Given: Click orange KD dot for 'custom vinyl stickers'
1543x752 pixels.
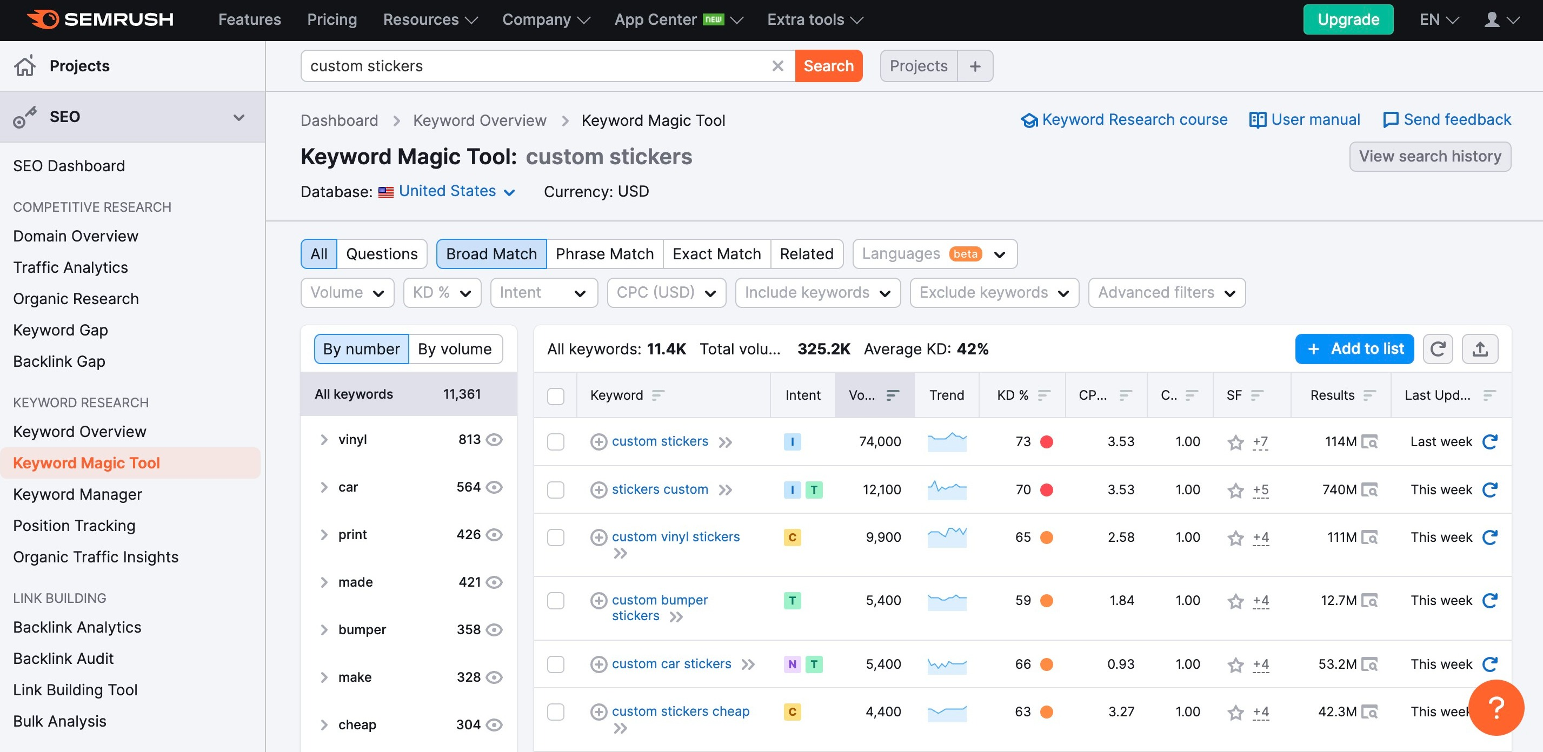Looking at the screenshot, I should [1047, 538].
